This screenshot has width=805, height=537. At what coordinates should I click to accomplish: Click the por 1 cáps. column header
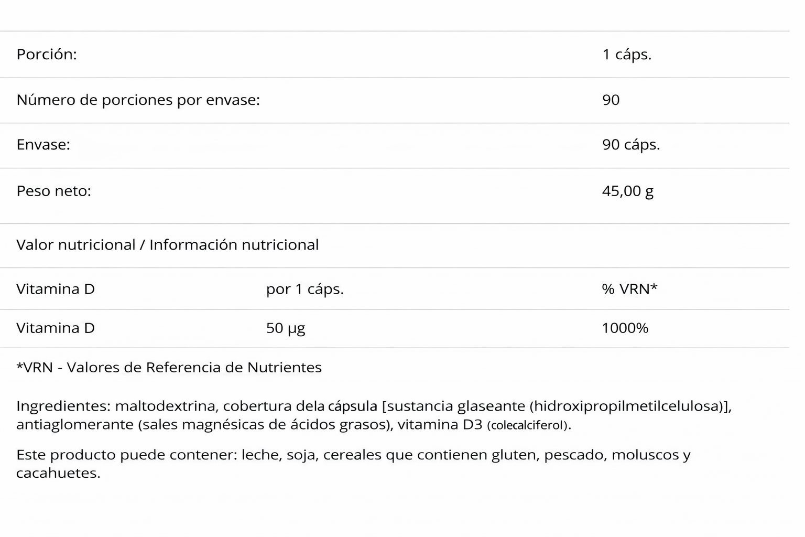coord(304,289)
